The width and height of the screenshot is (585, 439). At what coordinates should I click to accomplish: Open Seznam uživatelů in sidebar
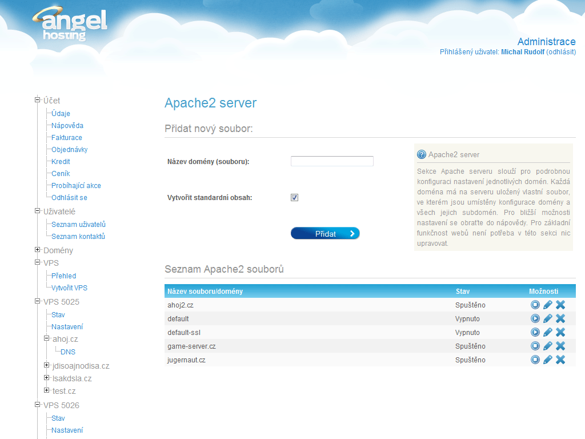pos(78,225)
